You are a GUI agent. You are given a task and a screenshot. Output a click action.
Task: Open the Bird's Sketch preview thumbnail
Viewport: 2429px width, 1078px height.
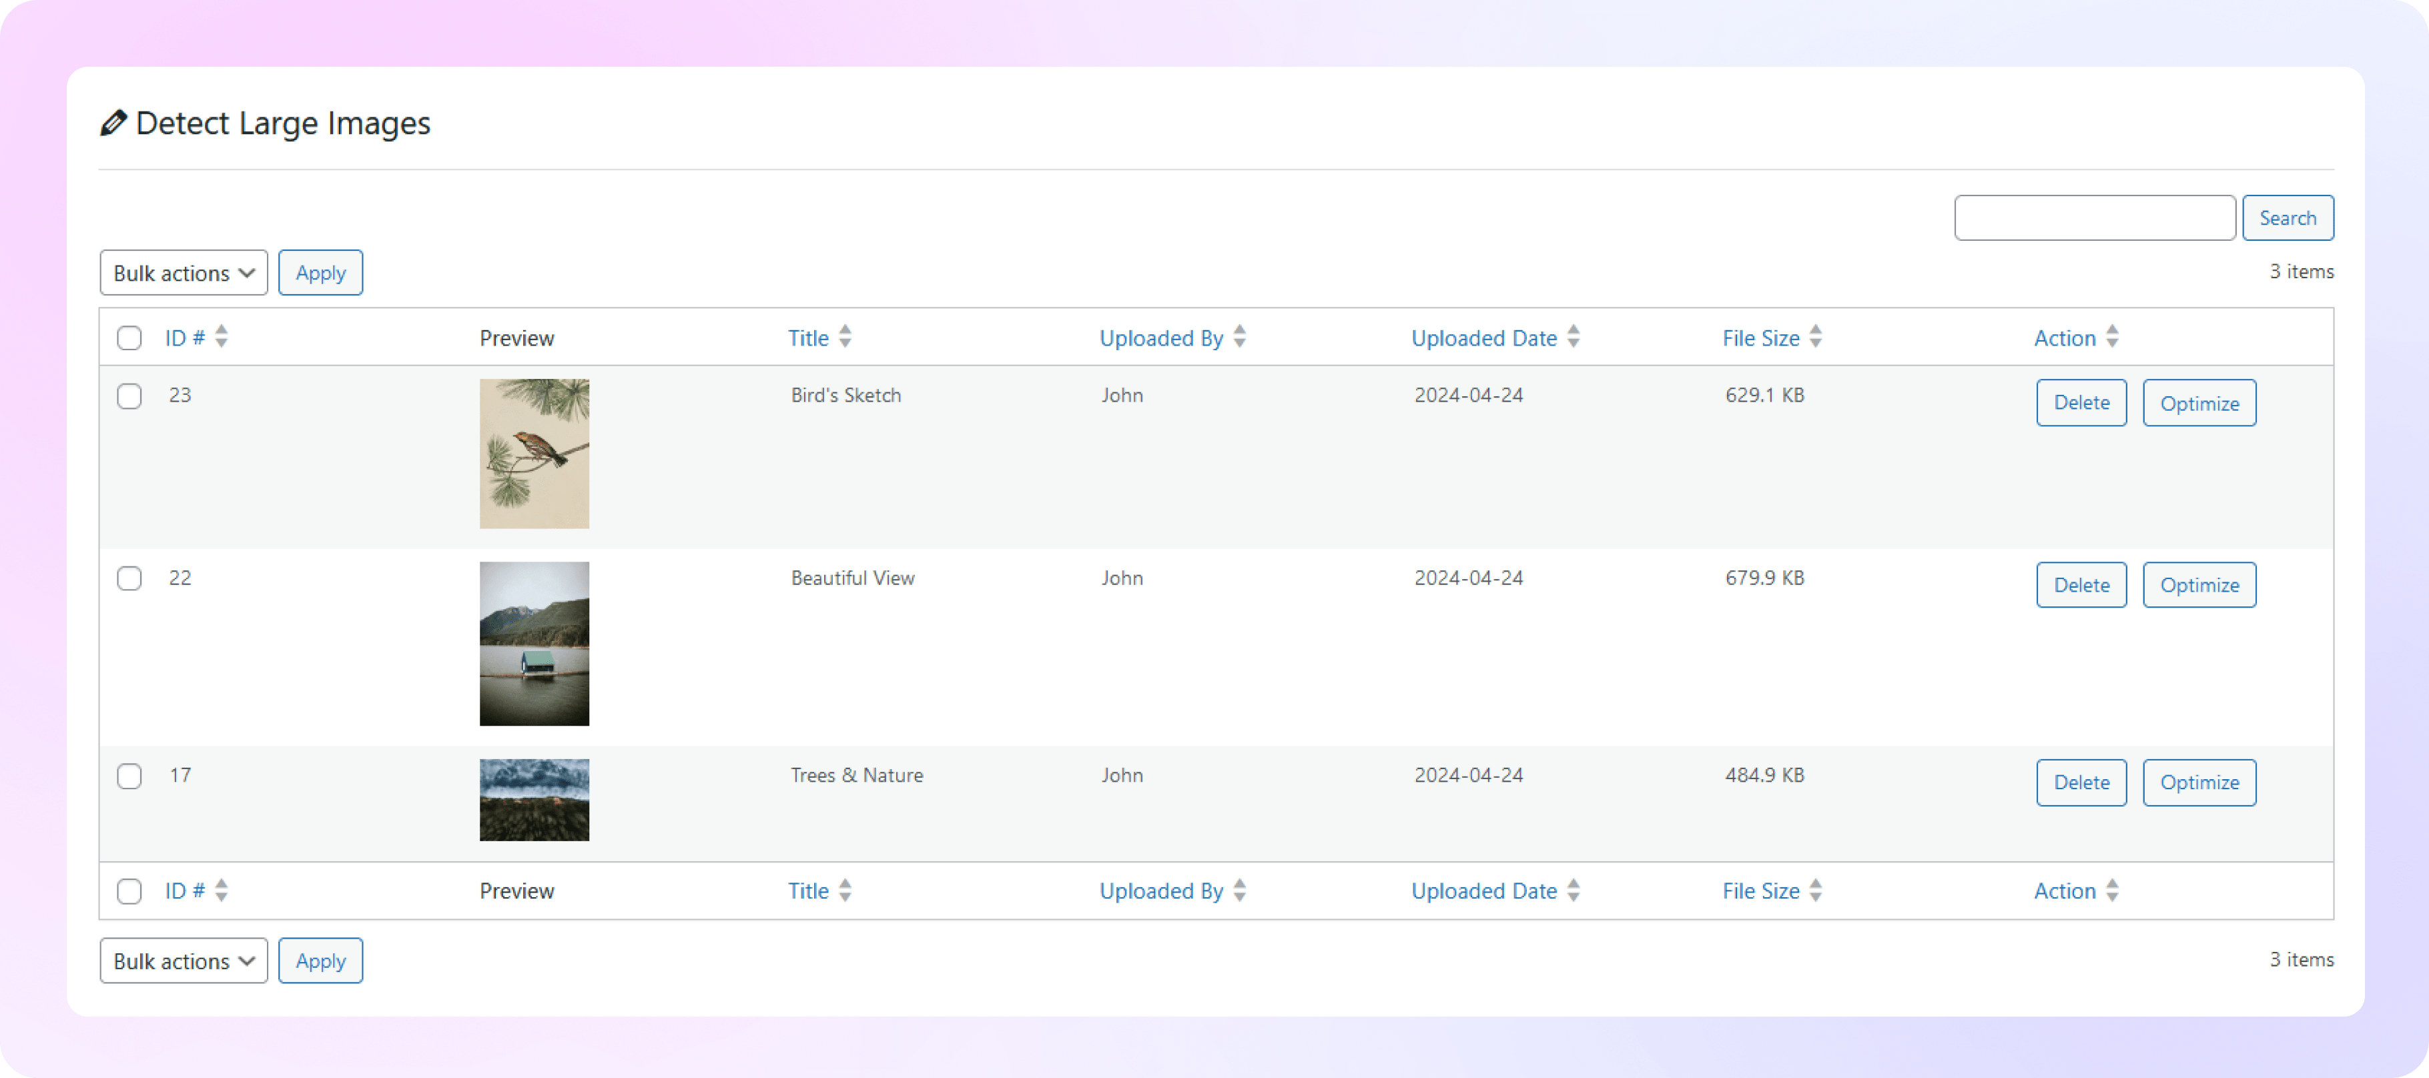pos(535,453)
